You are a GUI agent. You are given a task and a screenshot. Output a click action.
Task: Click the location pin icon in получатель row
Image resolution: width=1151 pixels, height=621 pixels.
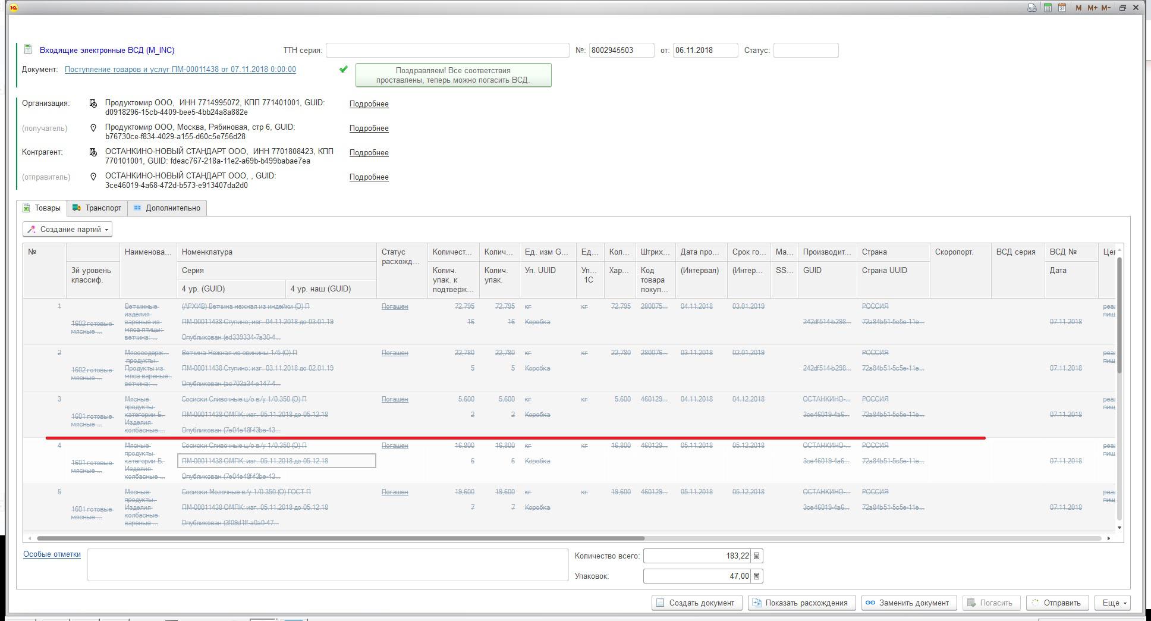[93, 128]
